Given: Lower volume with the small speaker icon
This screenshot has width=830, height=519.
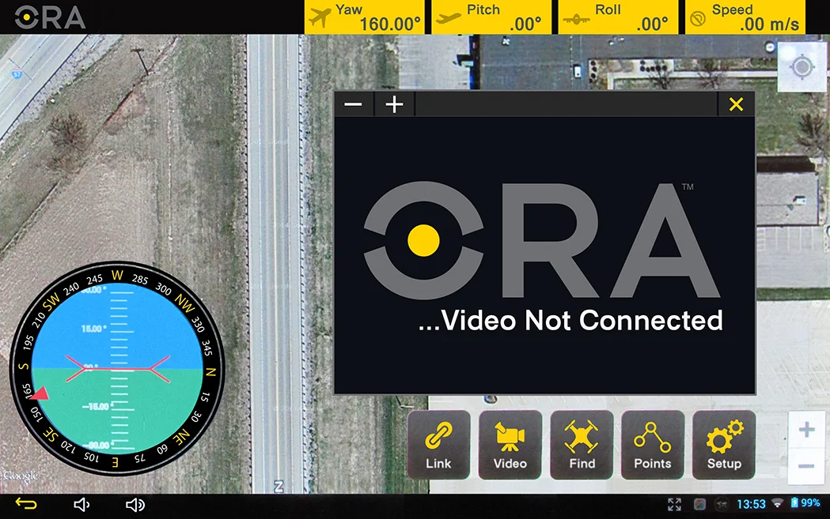Looking at the screenshot, I should point(81,505).
